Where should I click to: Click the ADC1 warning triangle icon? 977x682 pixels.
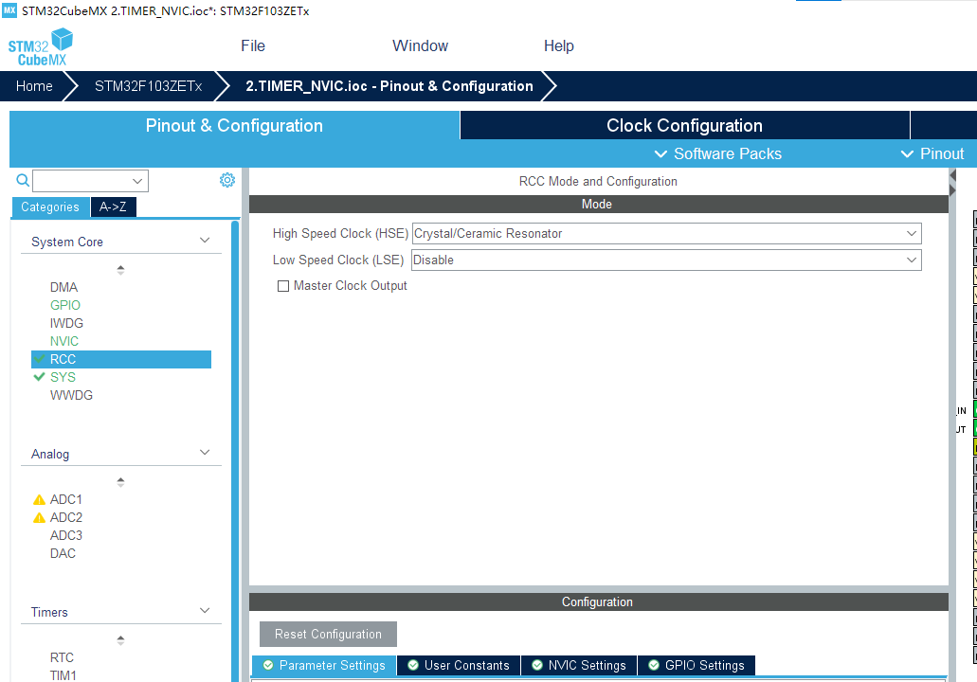pyautogui.click(x=39, y=499)
